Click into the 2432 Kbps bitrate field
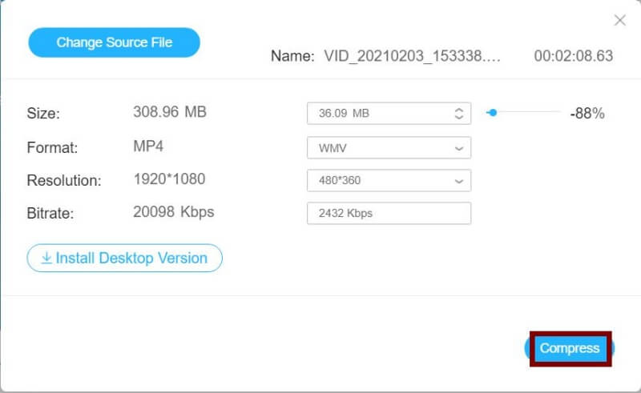This screenshot has width=641, height=393. 389,214
